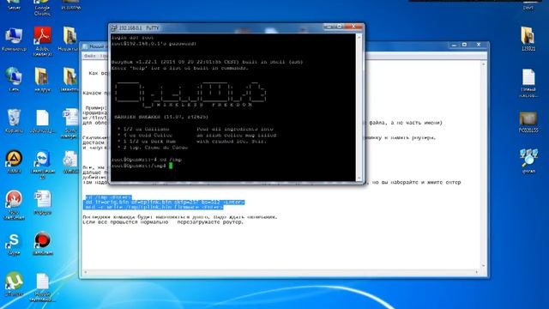Click the Notepad title bar icon
549x309 pixels.
pyautogui.click(x=85, y=46)
